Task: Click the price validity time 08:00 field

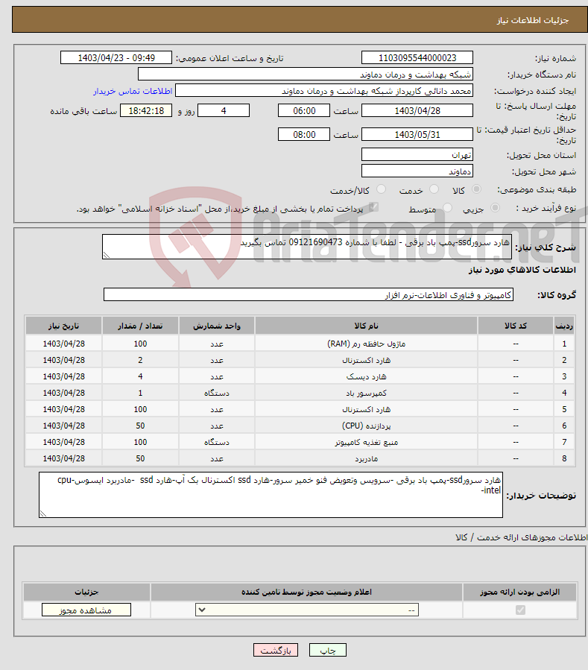Action: 304,135
